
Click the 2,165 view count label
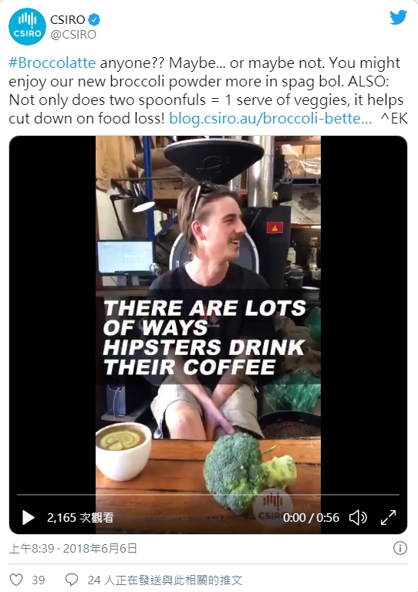80,518
